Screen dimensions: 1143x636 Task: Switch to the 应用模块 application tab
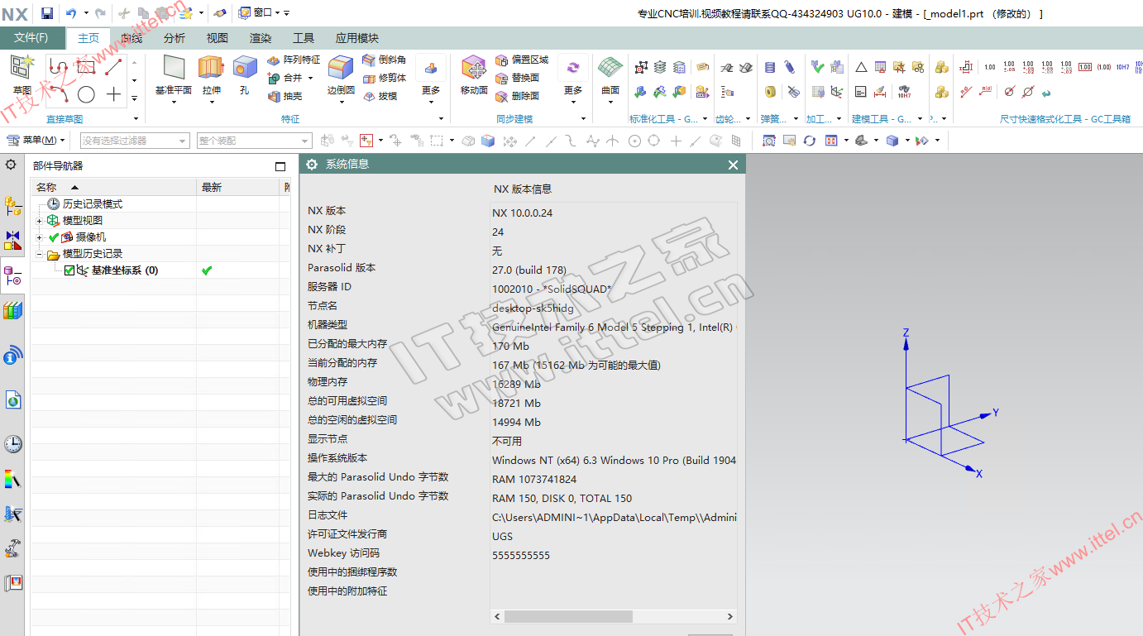coord(357,38)
